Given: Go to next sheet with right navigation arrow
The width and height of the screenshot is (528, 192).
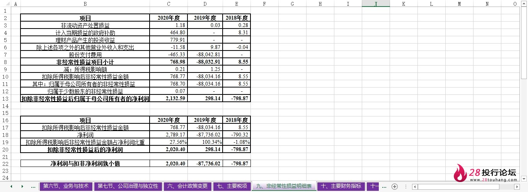Looking at the screenshot, I should pos(22,186).
